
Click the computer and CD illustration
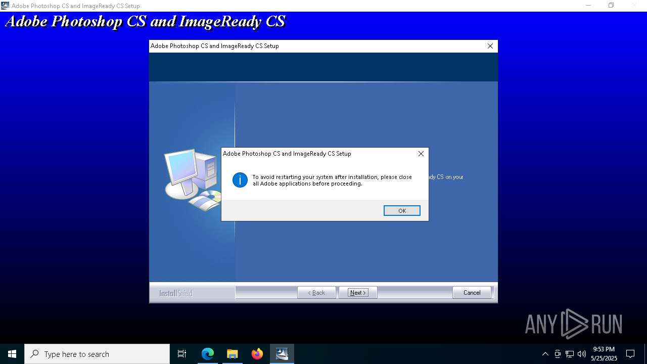coord(193,179)
